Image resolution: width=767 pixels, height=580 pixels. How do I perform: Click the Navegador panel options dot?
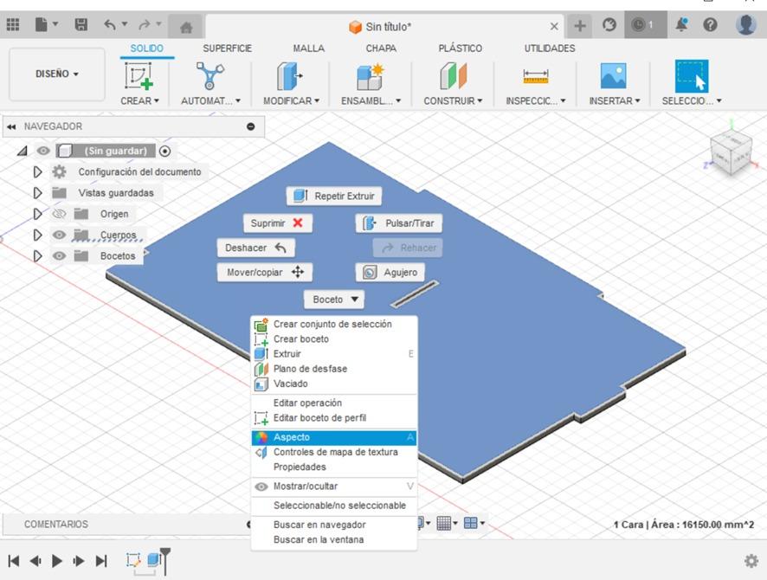(251, 126)
